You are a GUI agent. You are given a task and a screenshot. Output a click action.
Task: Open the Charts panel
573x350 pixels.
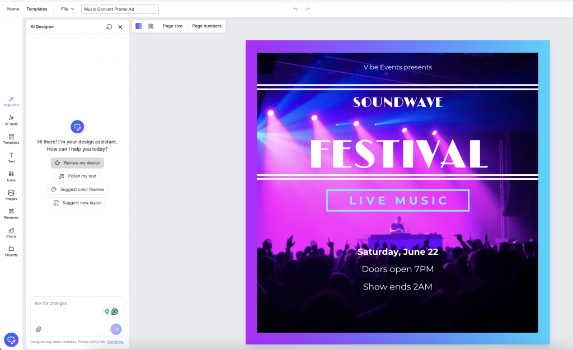(11, 232)
